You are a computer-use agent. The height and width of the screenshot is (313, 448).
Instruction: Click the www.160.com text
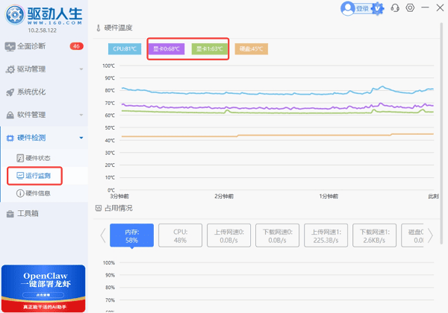pos(55,23)
